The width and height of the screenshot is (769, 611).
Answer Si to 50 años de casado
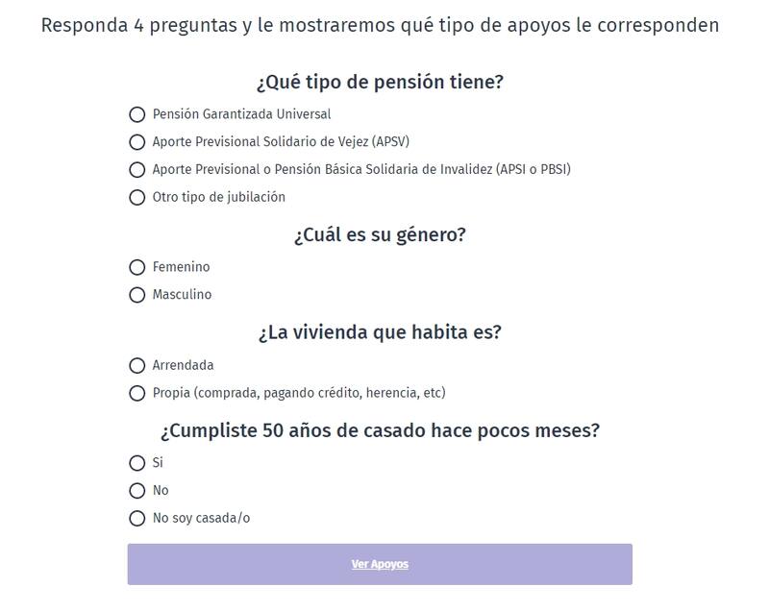coord(136,463)
